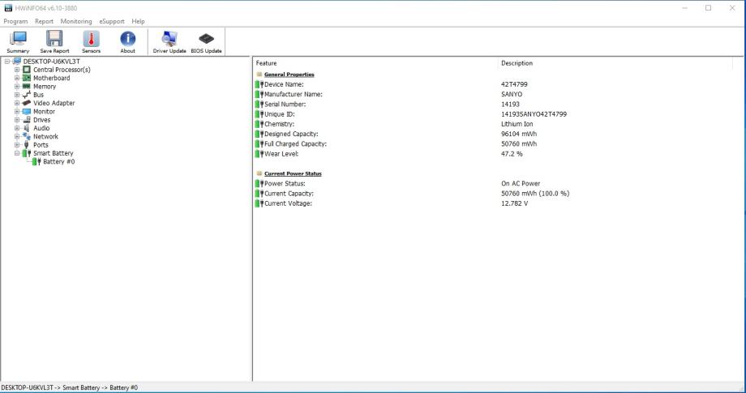746x393 pixels.
Task: Collapse the Smart Battery node
Action: [17, 153]
